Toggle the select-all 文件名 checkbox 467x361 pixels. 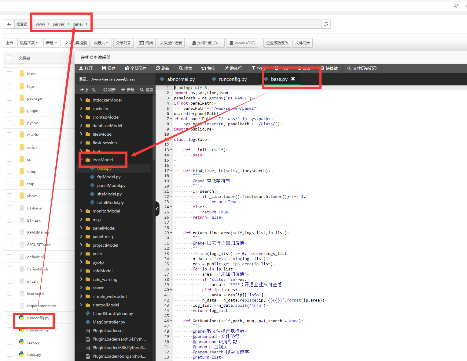pyautogui.click(x=9, y=58)
